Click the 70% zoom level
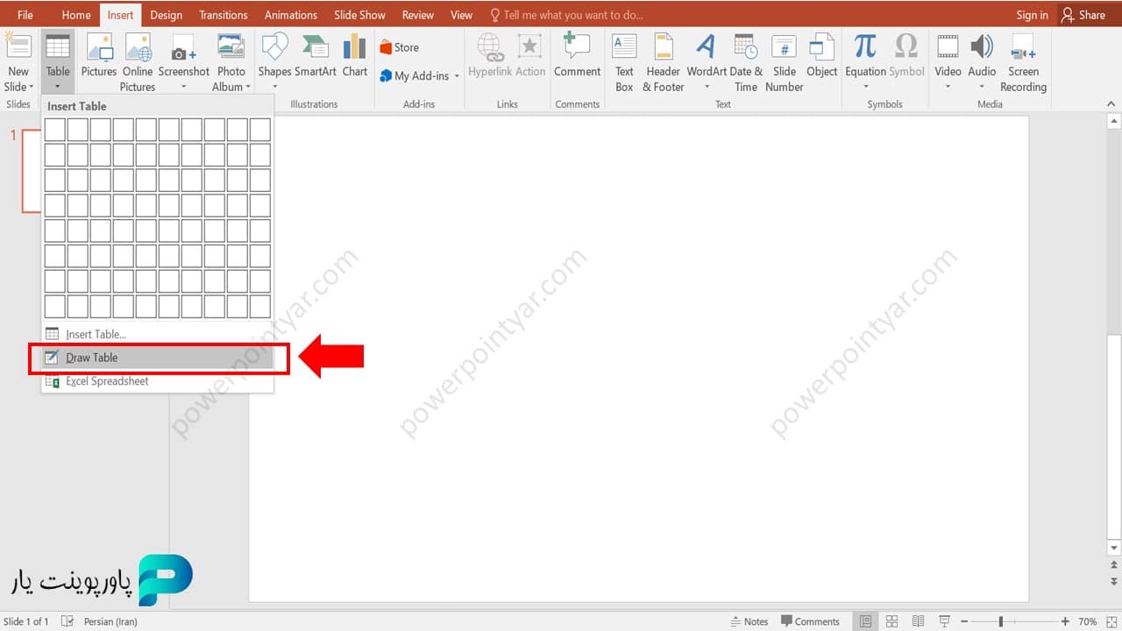1122x631 pixels. (x=1087, y=621)
